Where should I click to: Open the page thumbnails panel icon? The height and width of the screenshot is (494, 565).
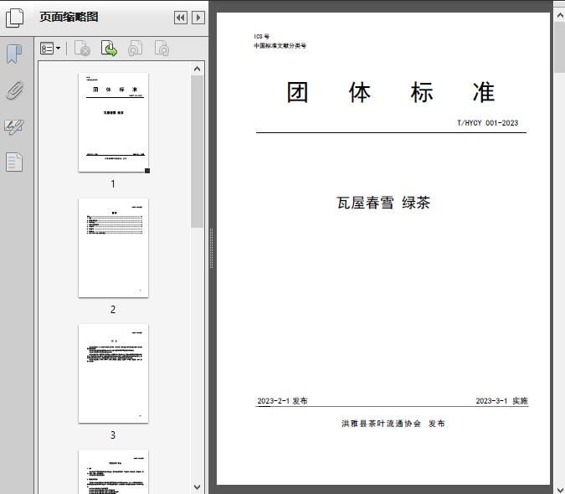tap(15, 18)
